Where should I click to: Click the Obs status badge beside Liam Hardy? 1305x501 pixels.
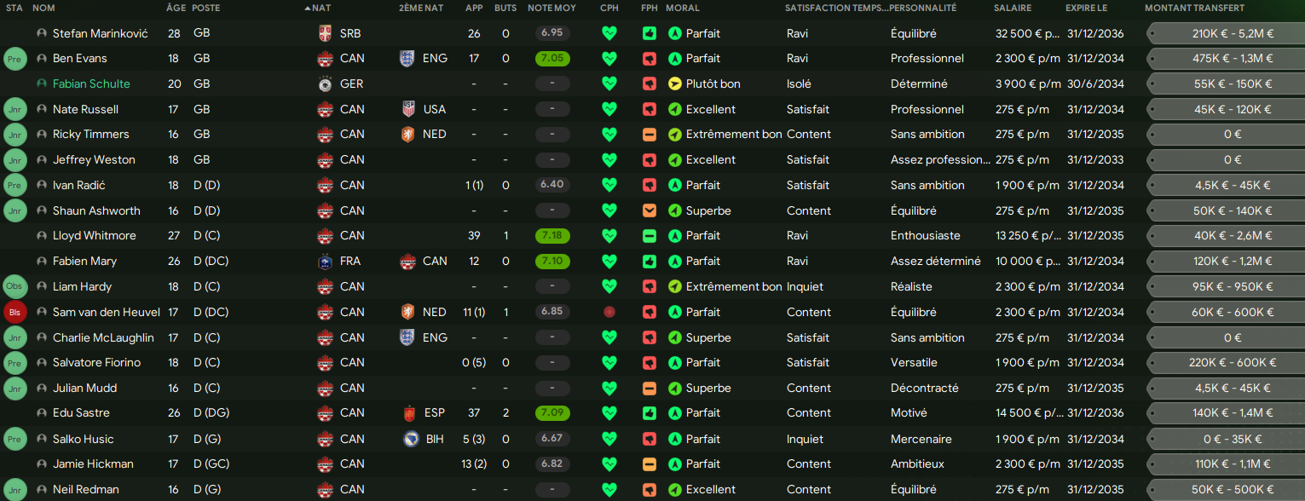(x=14, y=286)
